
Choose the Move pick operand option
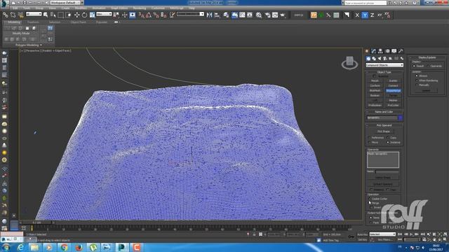click(370, 142)
